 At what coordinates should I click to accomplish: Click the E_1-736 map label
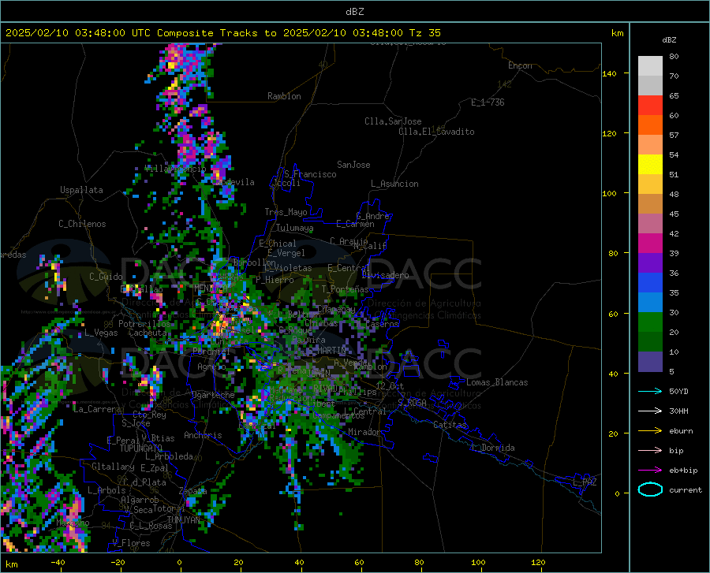pos(488,102)
